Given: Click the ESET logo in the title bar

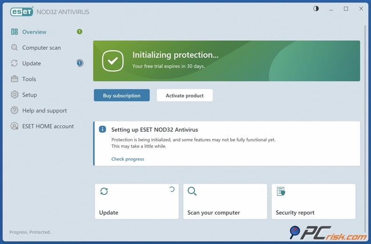Looking at the screenshot, I should pos(22,12).
